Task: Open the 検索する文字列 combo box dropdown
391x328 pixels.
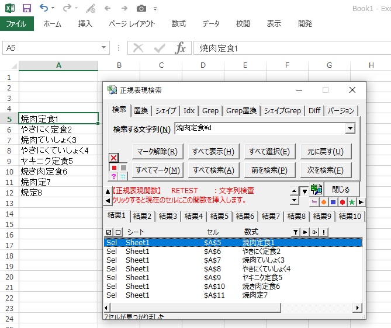Action: click(x=350, y=129)
